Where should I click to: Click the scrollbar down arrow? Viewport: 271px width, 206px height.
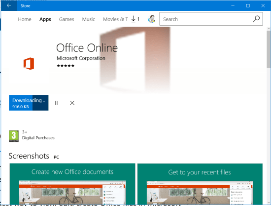tap(269, 203)
